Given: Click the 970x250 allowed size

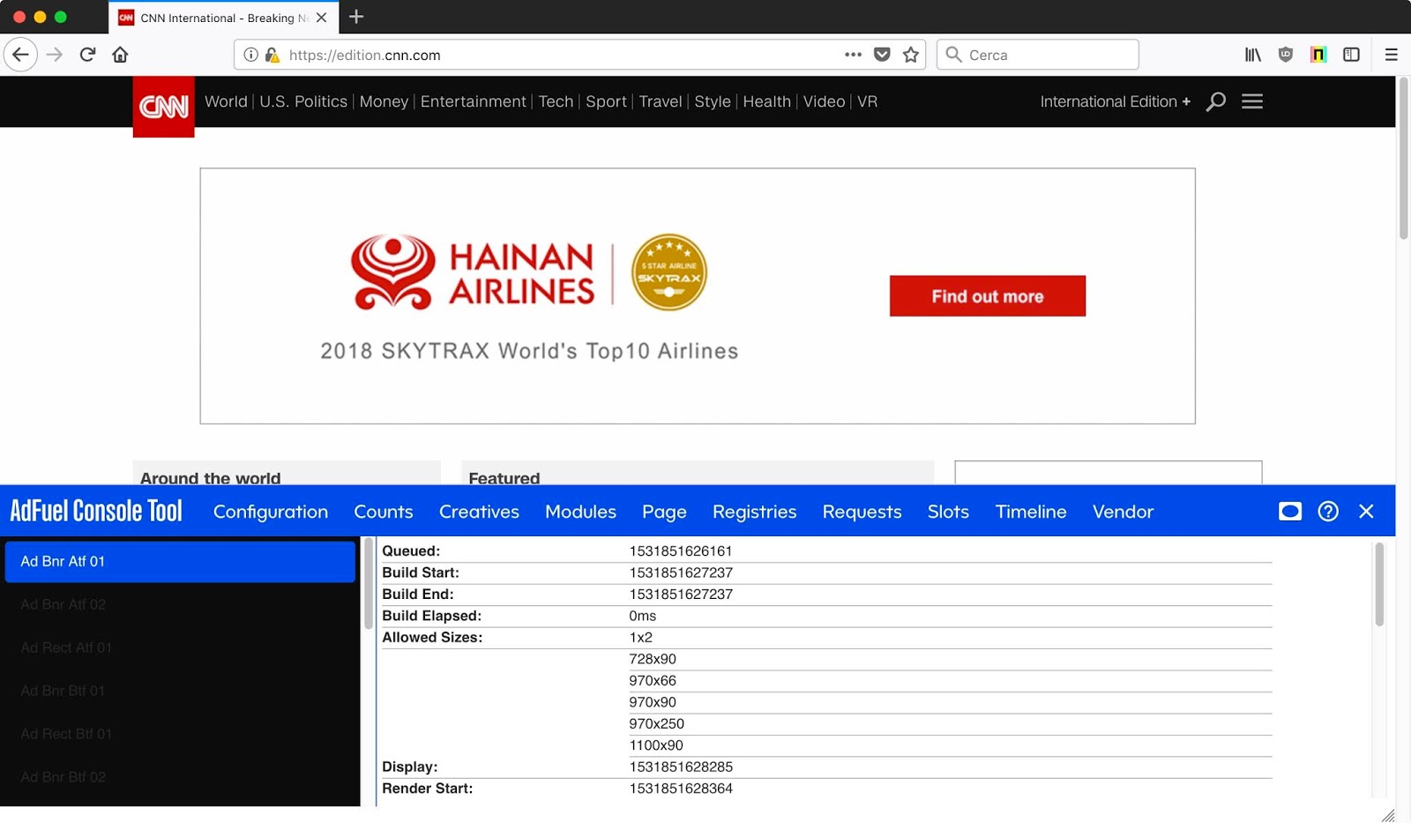Looking at the screenshot, I should coord(656,724).
